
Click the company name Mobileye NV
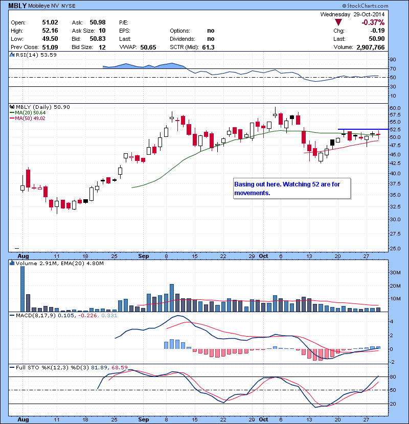(x=43, y=6)
